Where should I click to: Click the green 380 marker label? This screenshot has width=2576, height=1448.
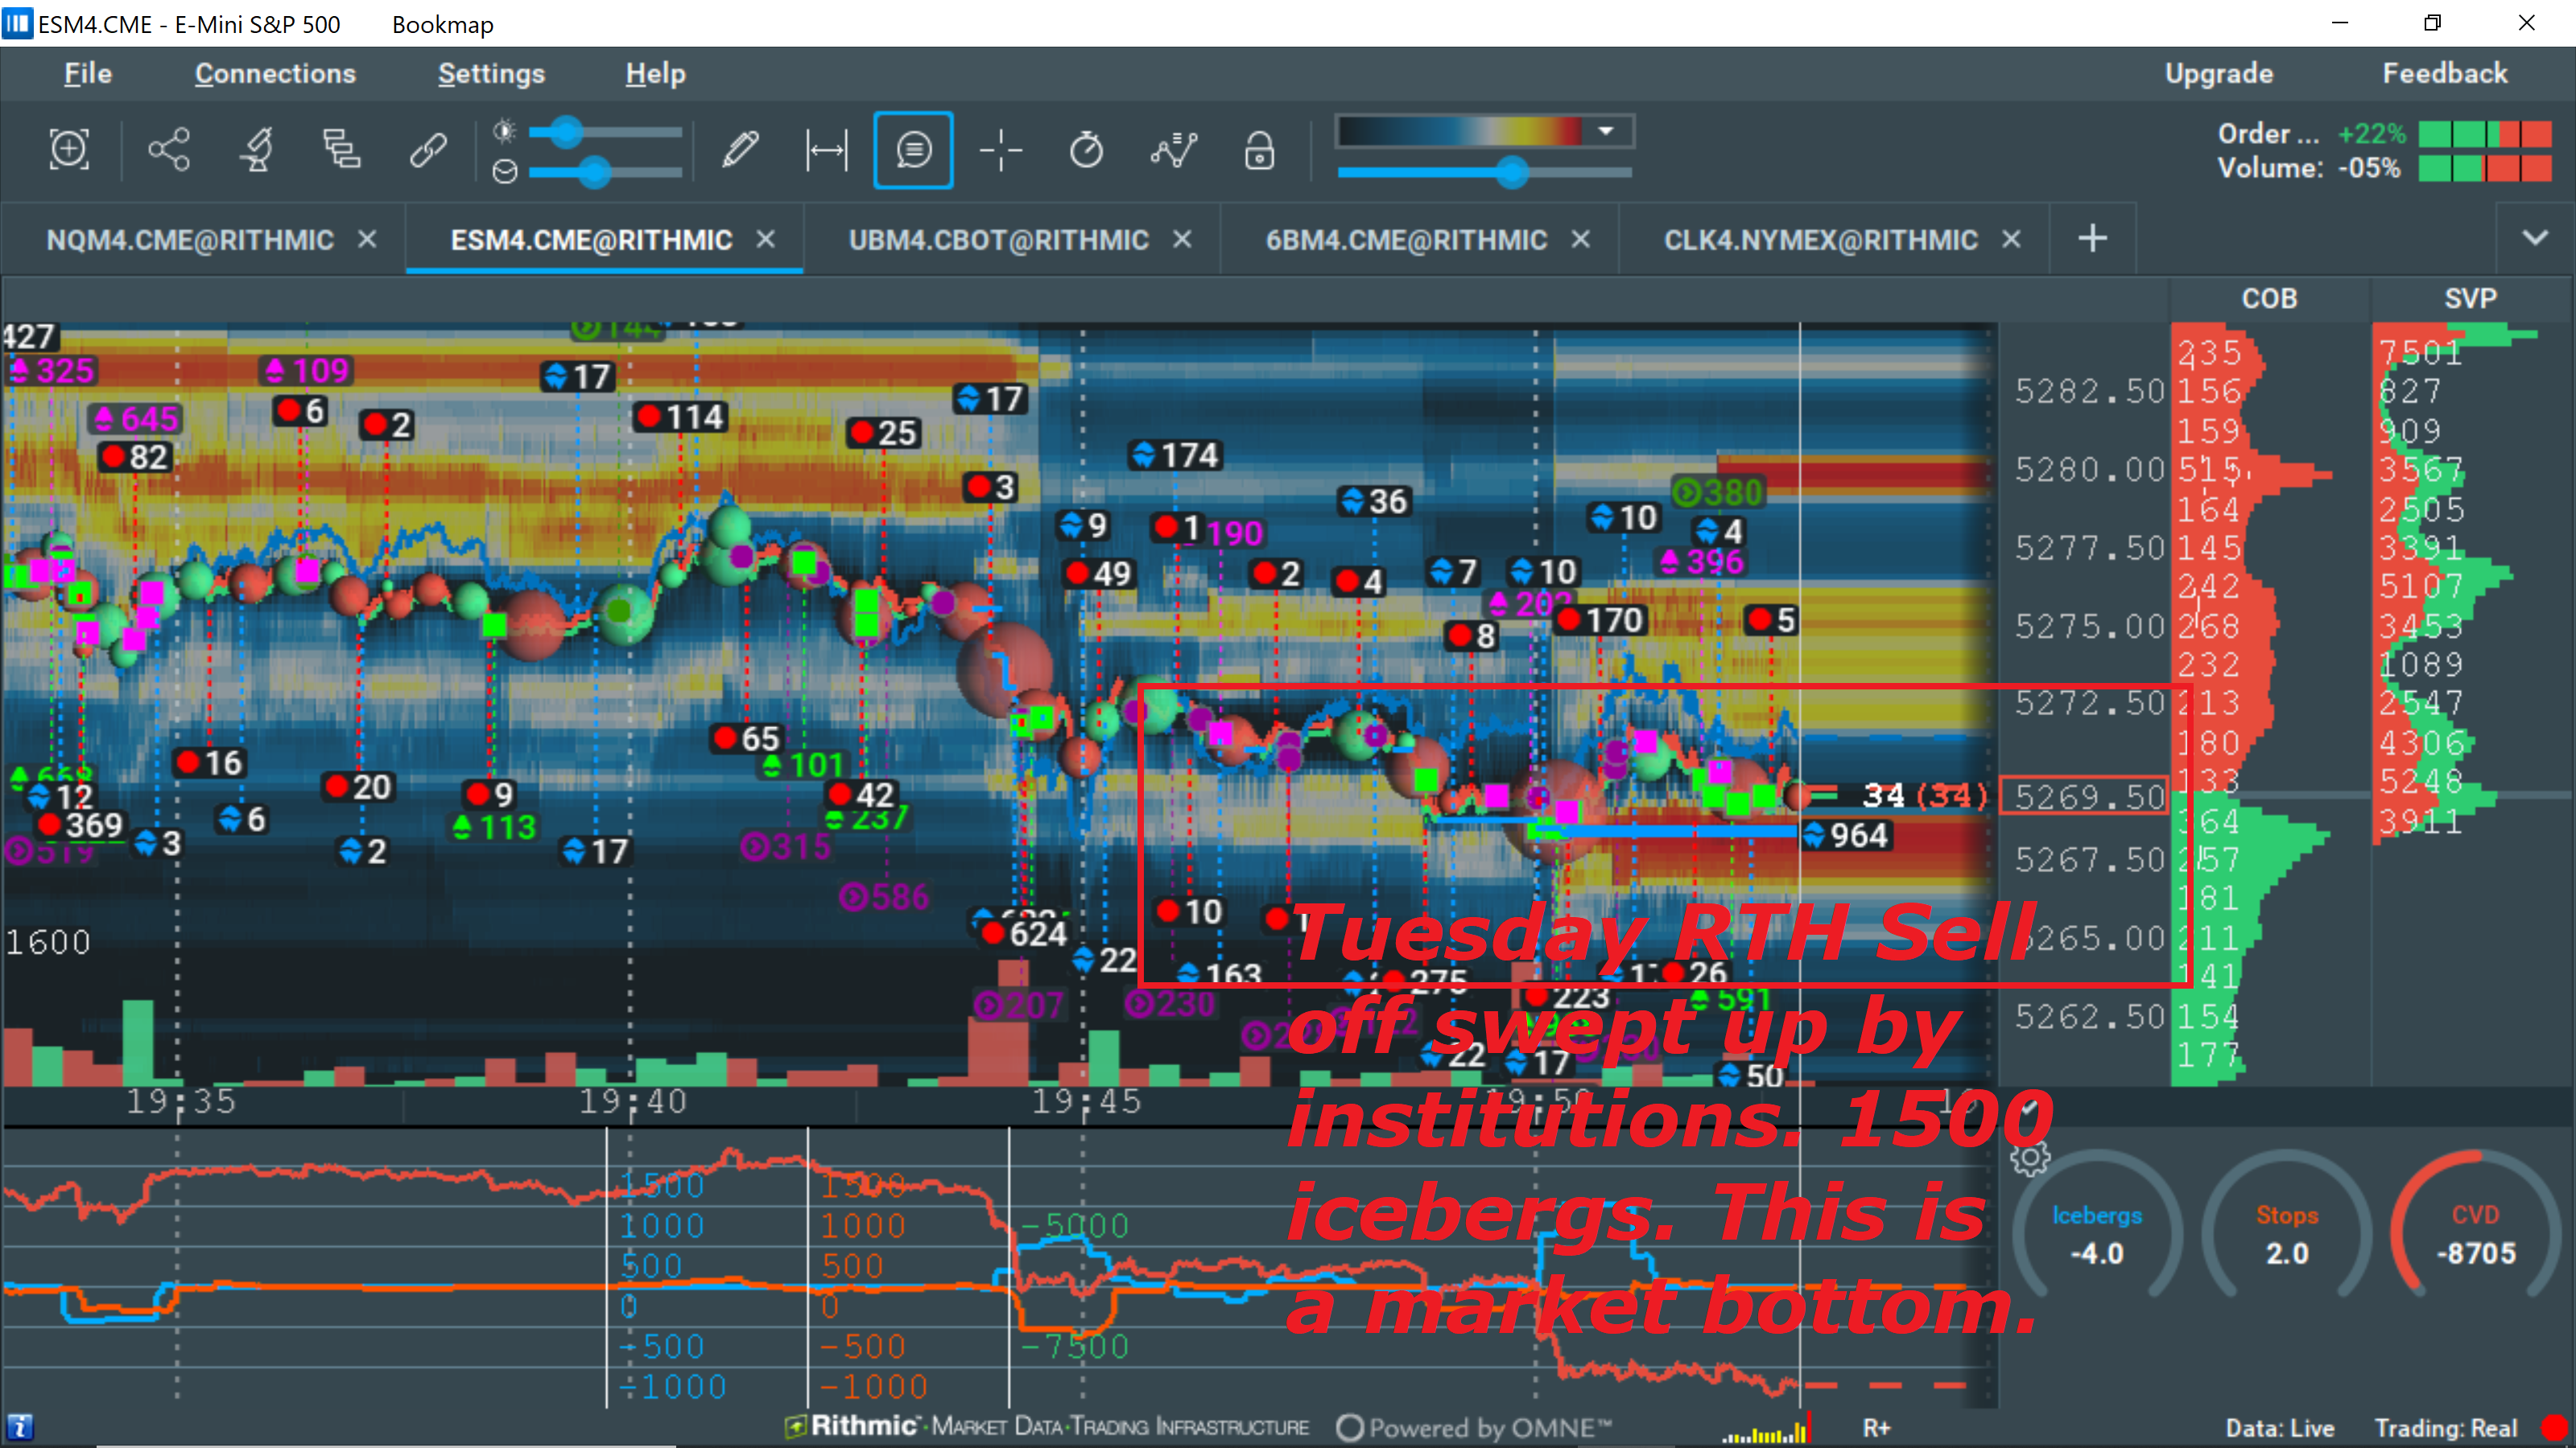1720,492
